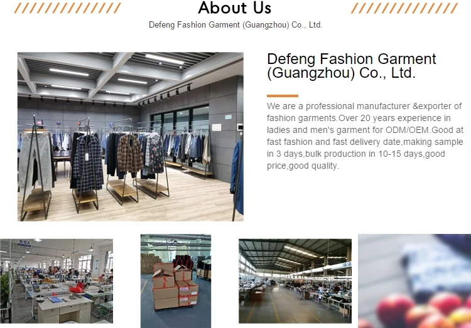
Task: Open the long factory floor thumbnail
Action: tap(295, 281)
